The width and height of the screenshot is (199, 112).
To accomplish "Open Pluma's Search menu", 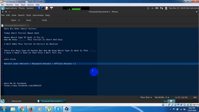I will click(21, 15).
